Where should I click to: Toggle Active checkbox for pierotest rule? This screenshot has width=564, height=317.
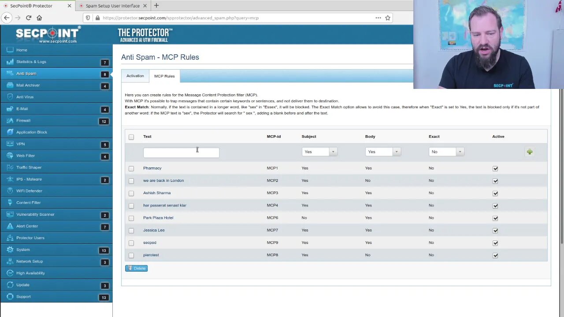click(495, 255)
